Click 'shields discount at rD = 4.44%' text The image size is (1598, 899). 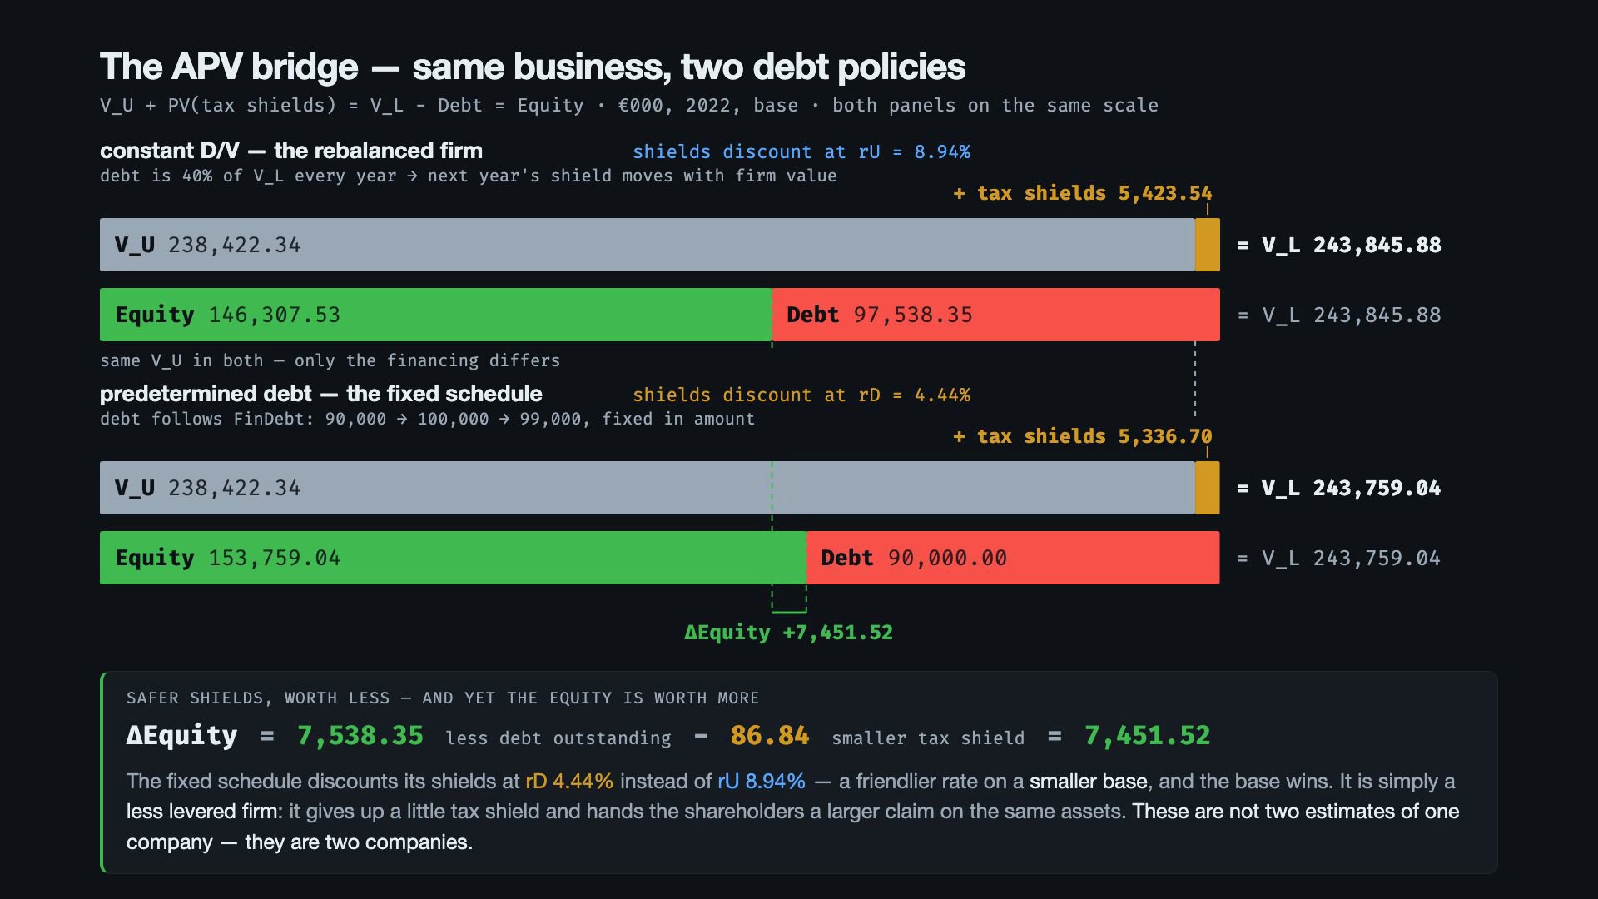pyautogui.click(x=801, y=395)
